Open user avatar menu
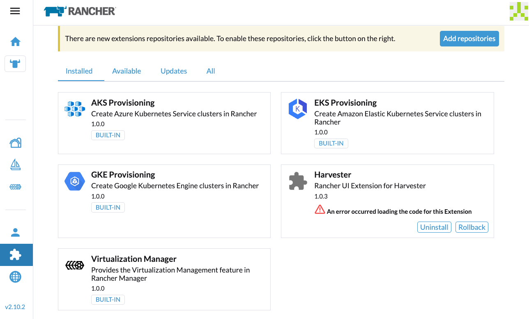 click(x=518, y=11)
